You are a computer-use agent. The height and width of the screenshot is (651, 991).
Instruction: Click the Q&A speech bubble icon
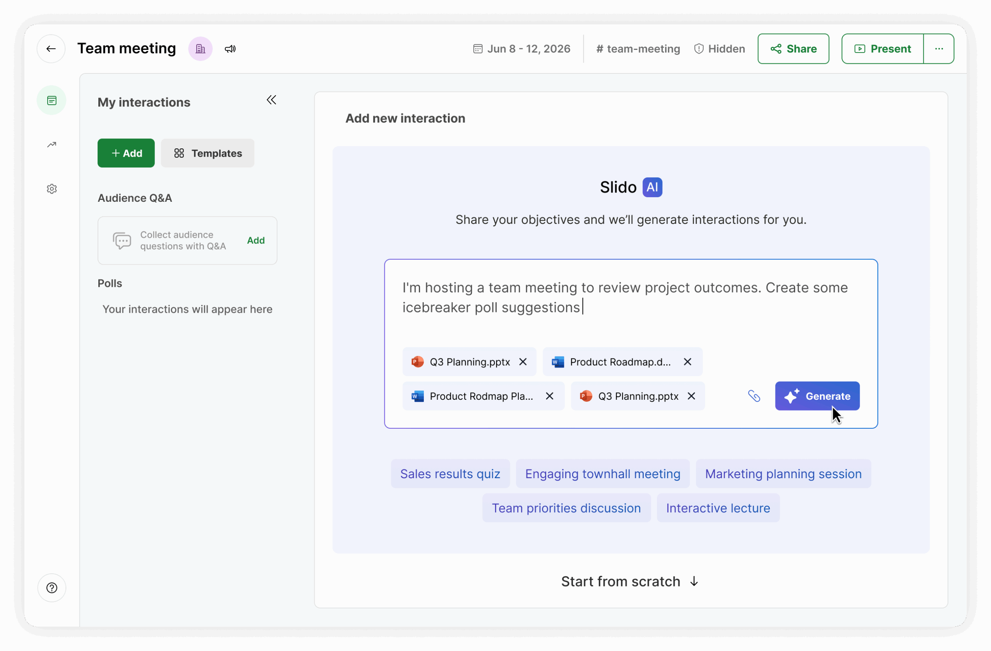coord(122,241)
